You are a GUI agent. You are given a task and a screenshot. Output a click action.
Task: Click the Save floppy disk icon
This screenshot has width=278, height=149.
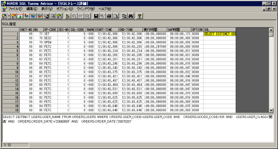click(96, 16)
